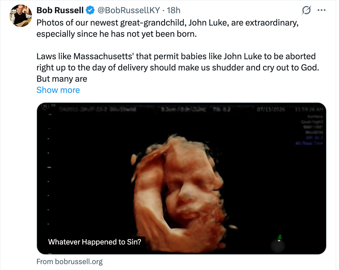339x270 pixels.
Task: Follow the From bobrussell.org link
Action: (x=70, y=262)
